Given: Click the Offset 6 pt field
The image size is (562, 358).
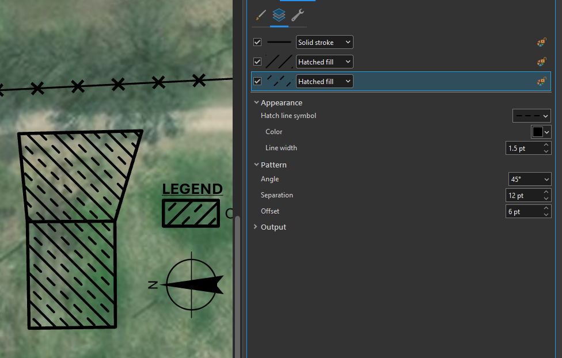Looking at the screenshot, I should pyautogui.click(x=523, y=211).
